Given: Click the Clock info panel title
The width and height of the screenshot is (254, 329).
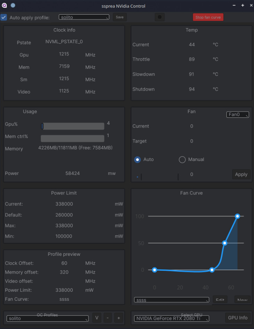Looking at the screenshot, I should tap(64, 30).
